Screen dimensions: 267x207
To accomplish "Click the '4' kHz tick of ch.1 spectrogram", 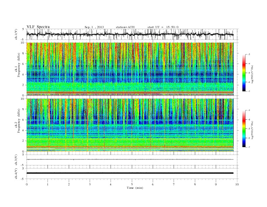I will (23, 74).
